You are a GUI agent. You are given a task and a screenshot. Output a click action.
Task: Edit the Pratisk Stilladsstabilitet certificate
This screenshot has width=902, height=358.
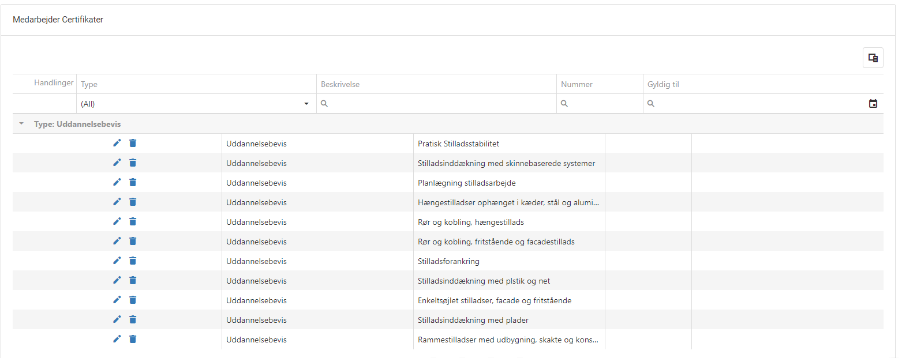pos(117,143)
